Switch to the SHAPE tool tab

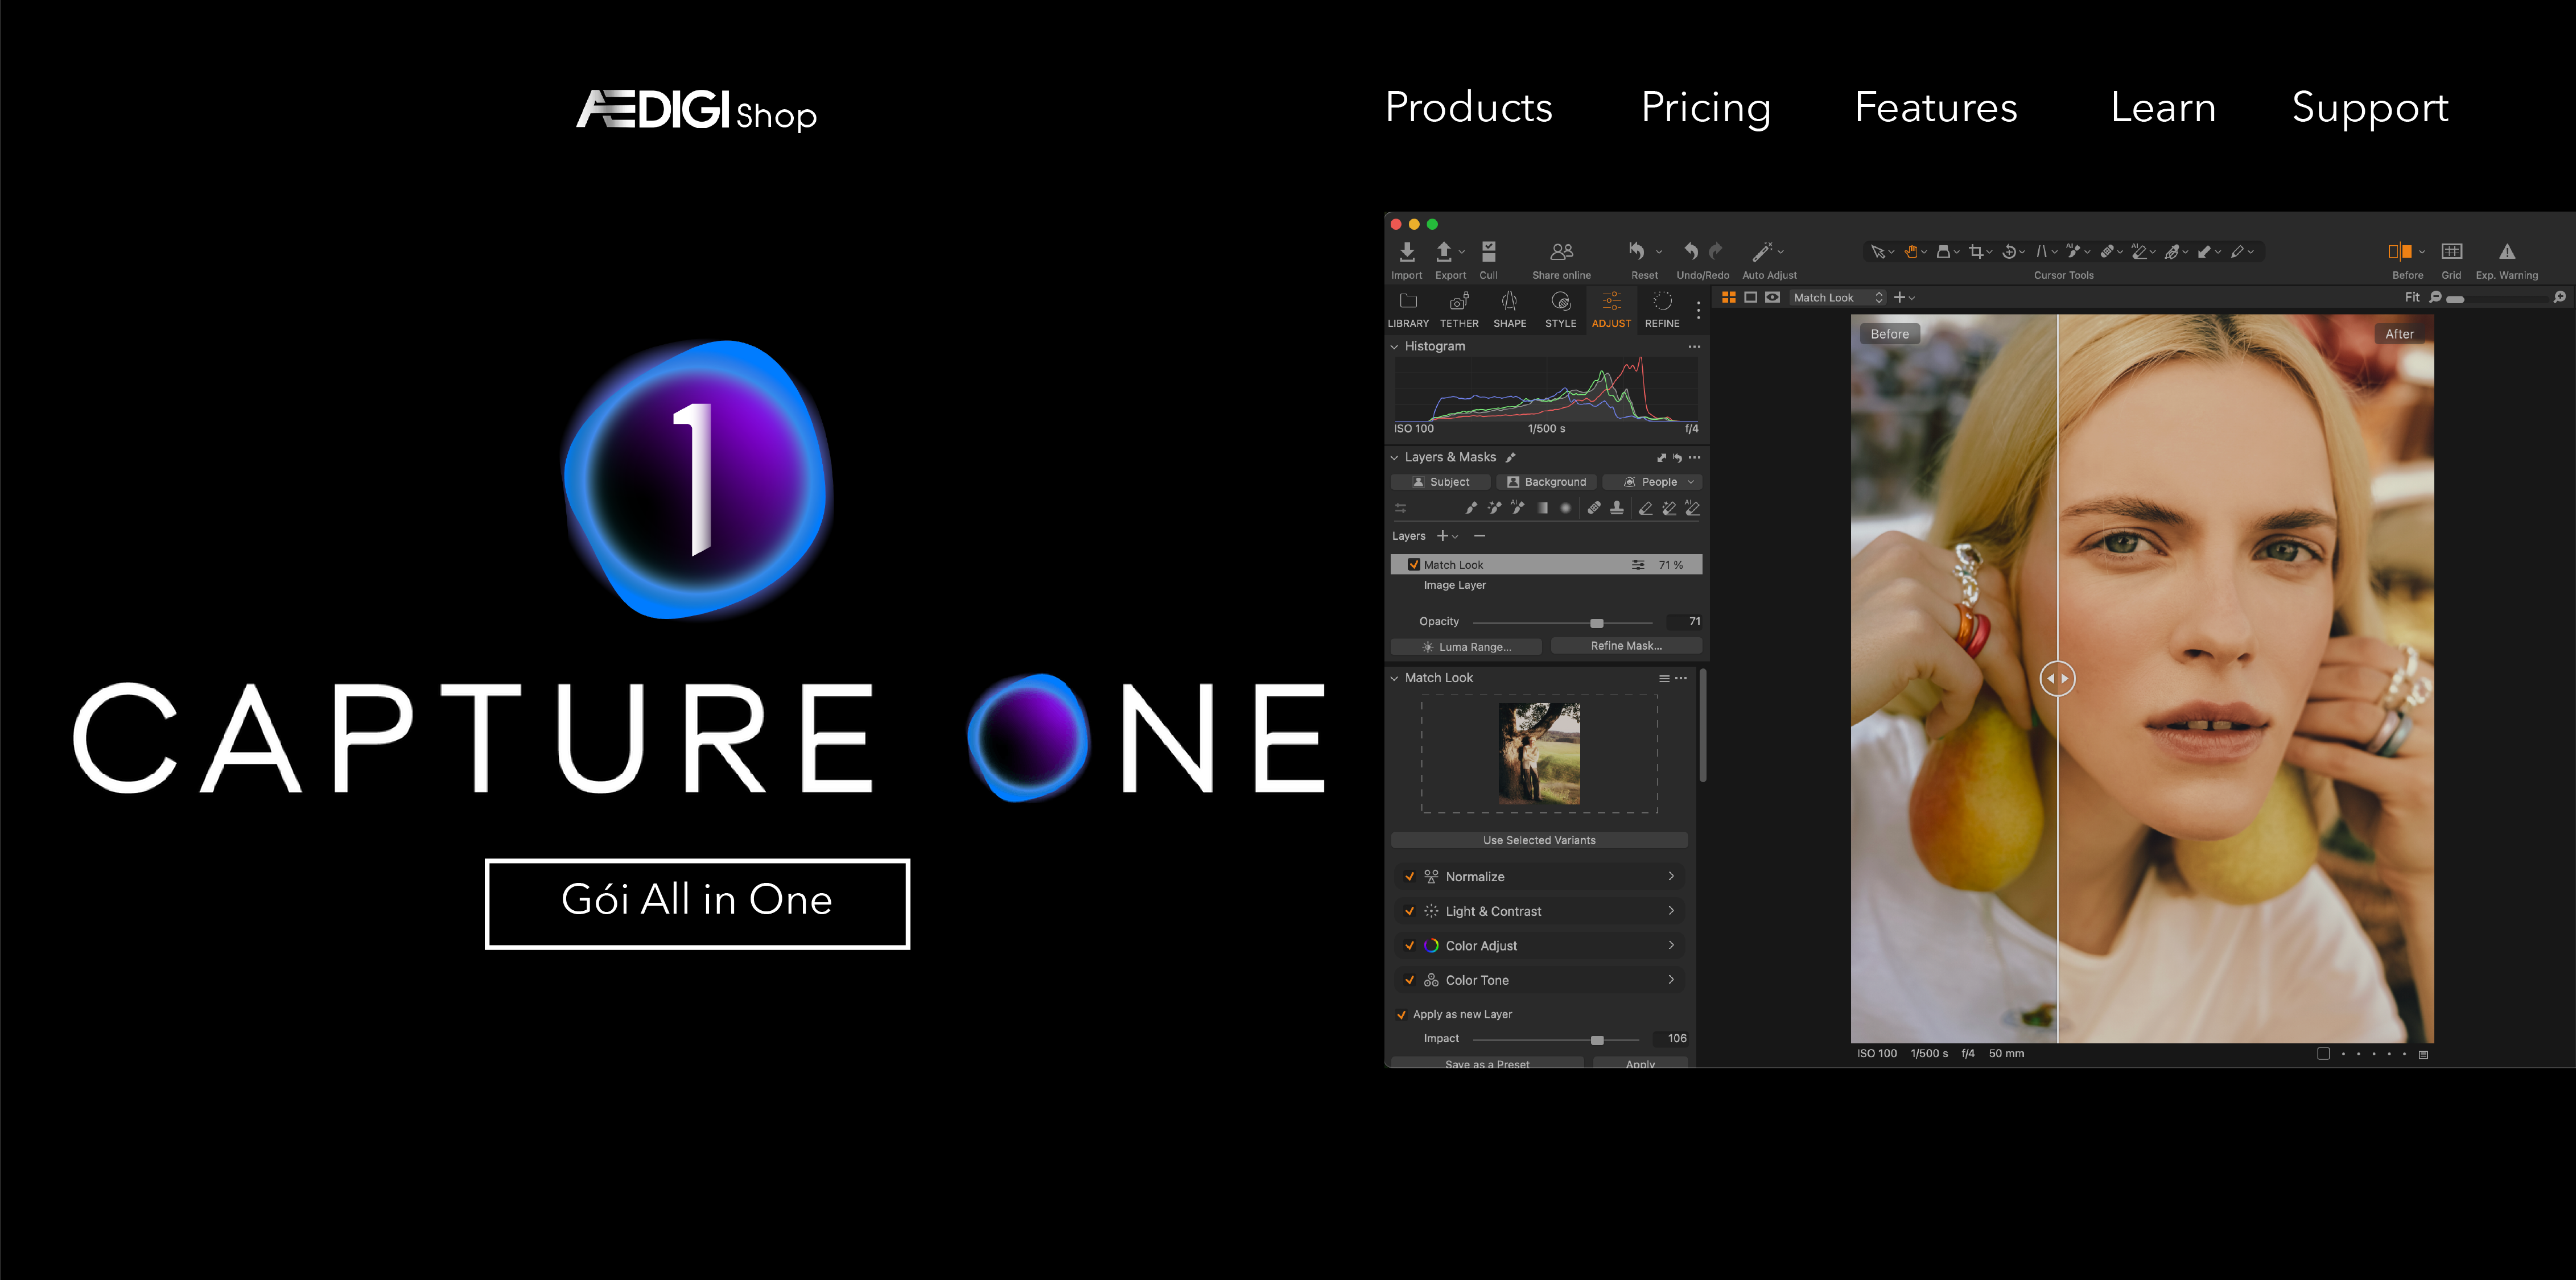[x=1509, y=310]
